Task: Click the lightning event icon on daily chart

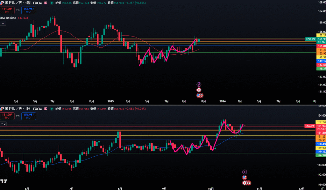Action: 244,172
